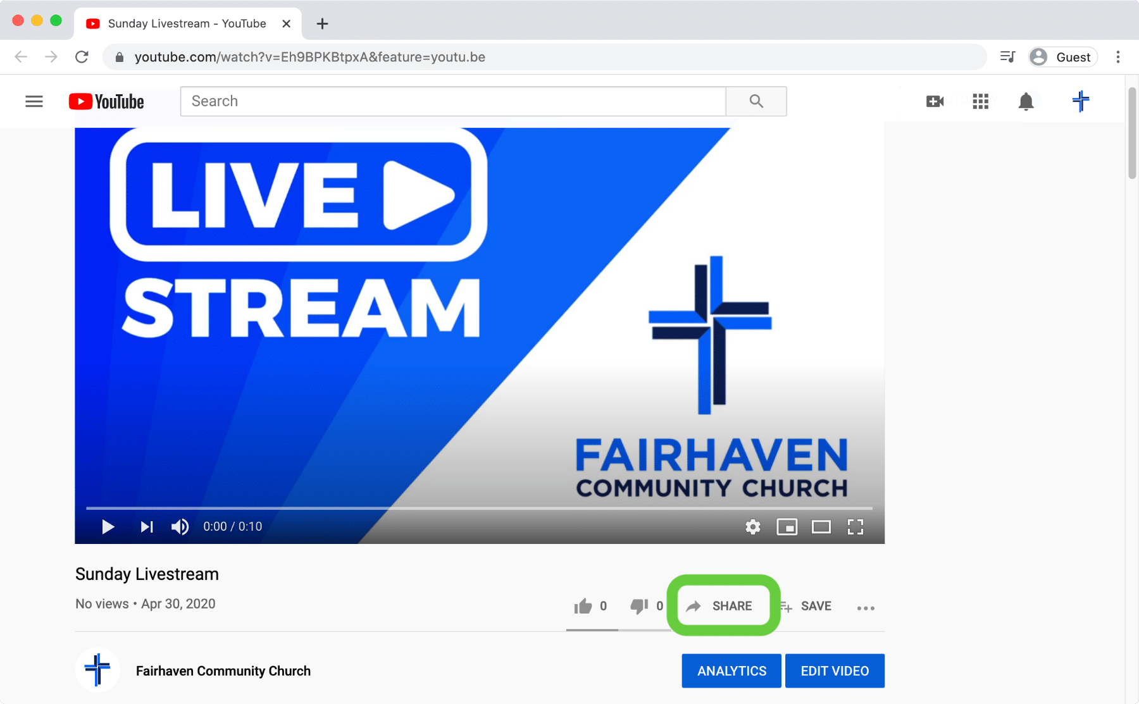The width and height of the screenshot is (1139, 704).
Task: Click into the Search field
Action: pos(453,101)
